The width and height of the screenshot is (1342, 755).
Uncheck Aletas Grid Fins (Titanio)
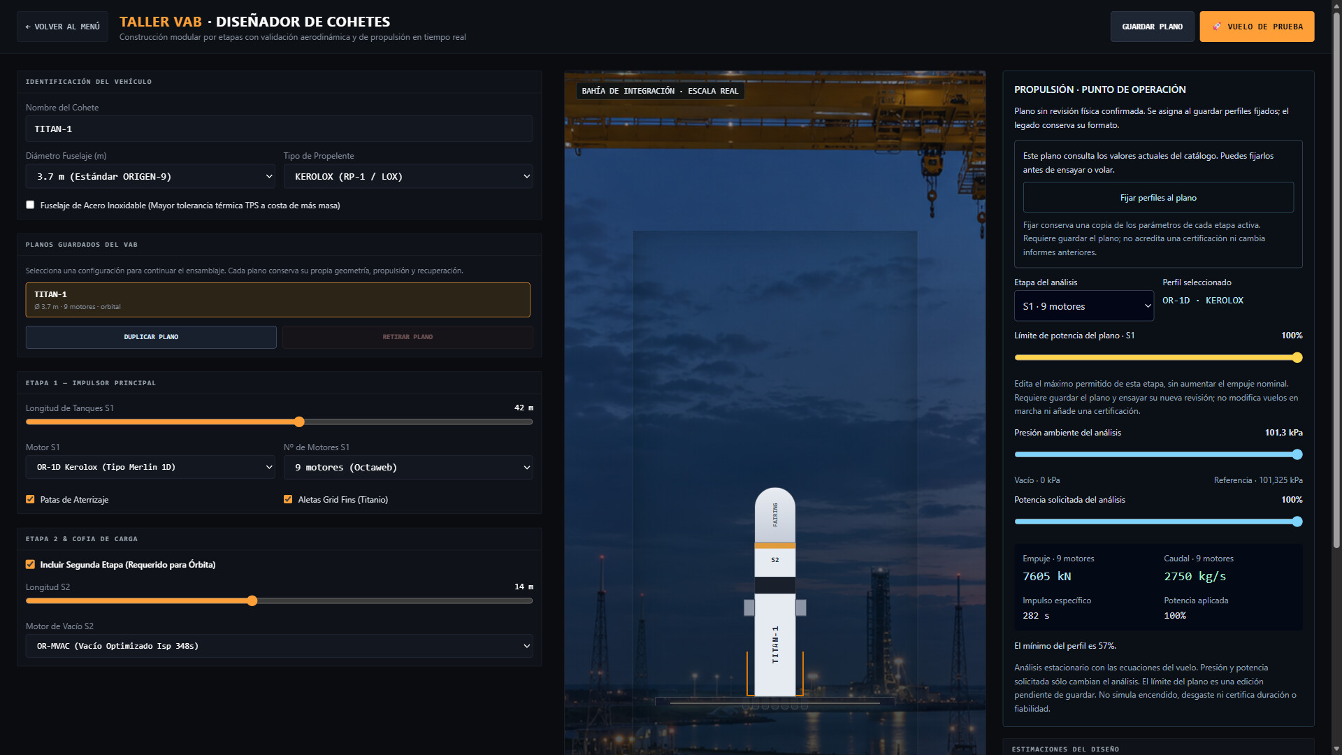pyautogui.click(x=288, y=499)
